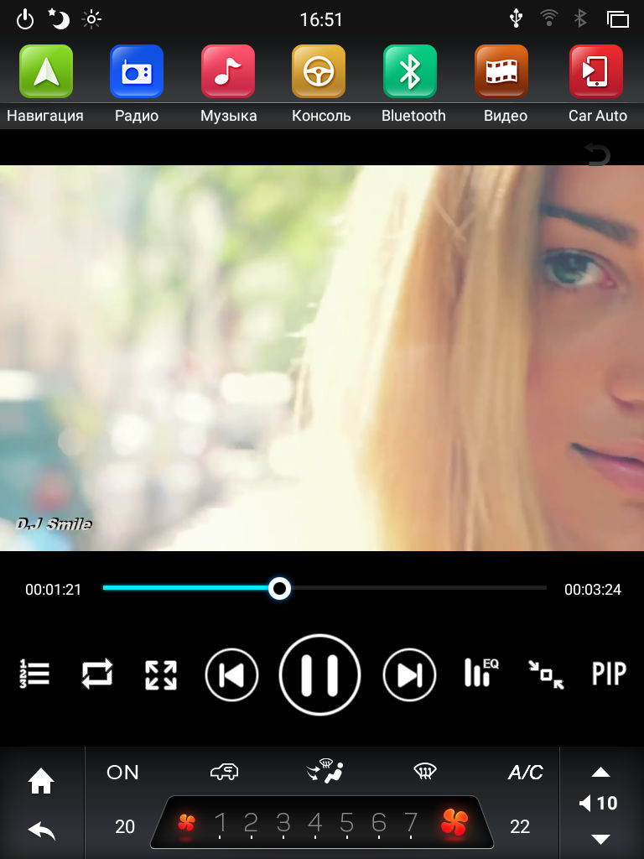Switch video to fullscreen
The height and width of the screenshot is (859, 644).
160,674
